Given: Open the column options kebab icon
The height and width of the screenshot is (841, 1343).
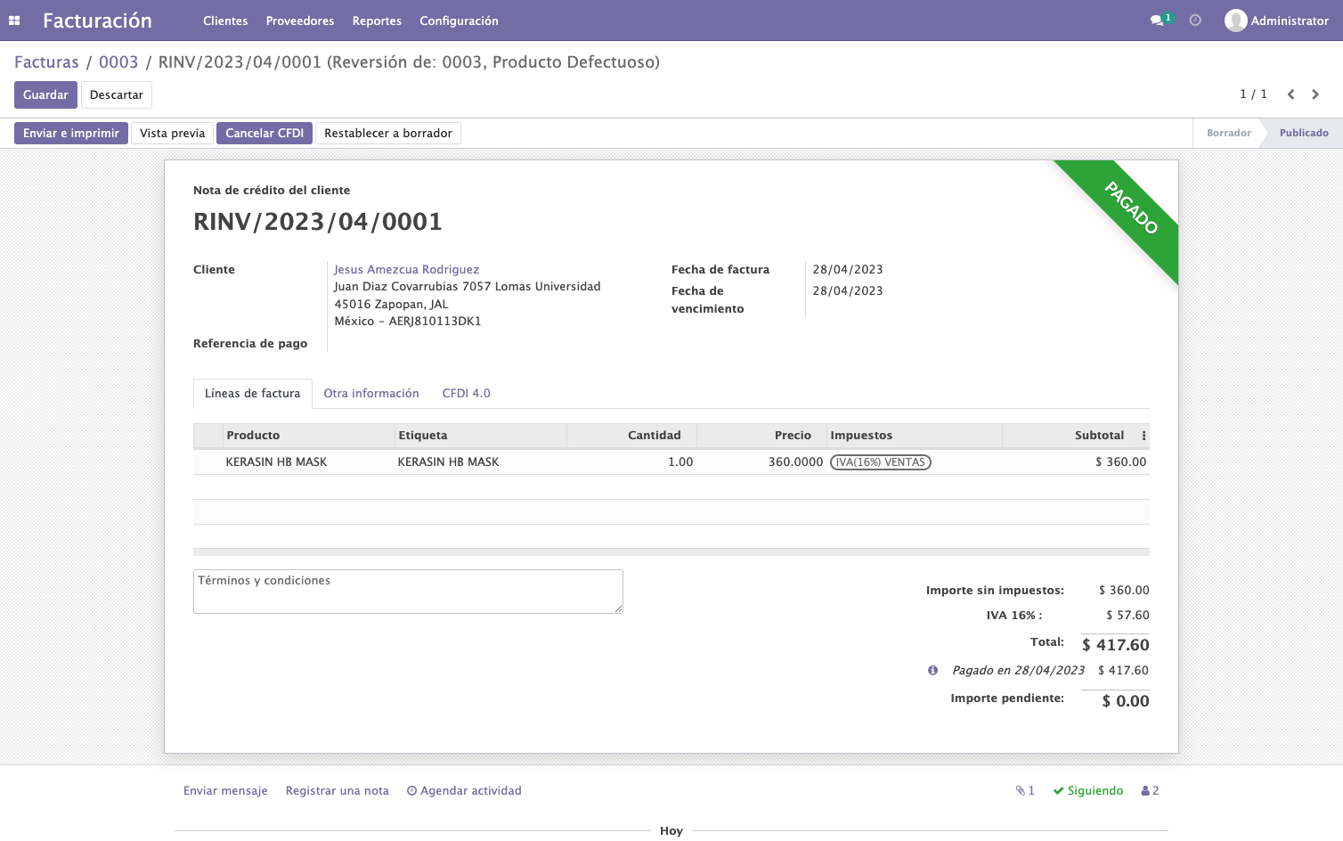Looking at the screenshot, I should tap(1144, 436).
